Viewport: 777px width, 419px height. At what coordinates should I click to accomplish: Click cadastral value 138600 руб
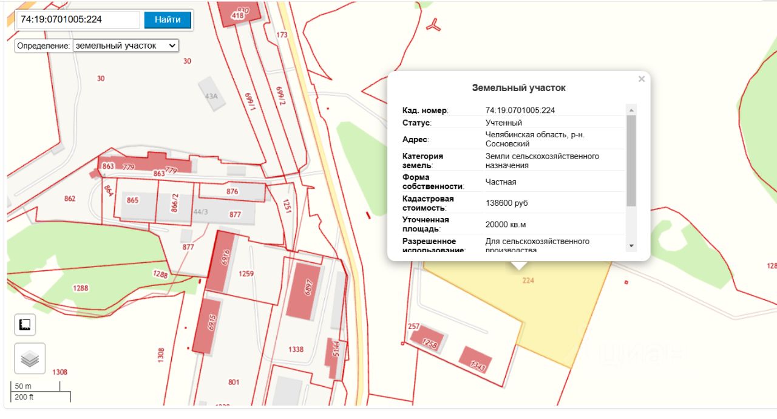[507, 203]
